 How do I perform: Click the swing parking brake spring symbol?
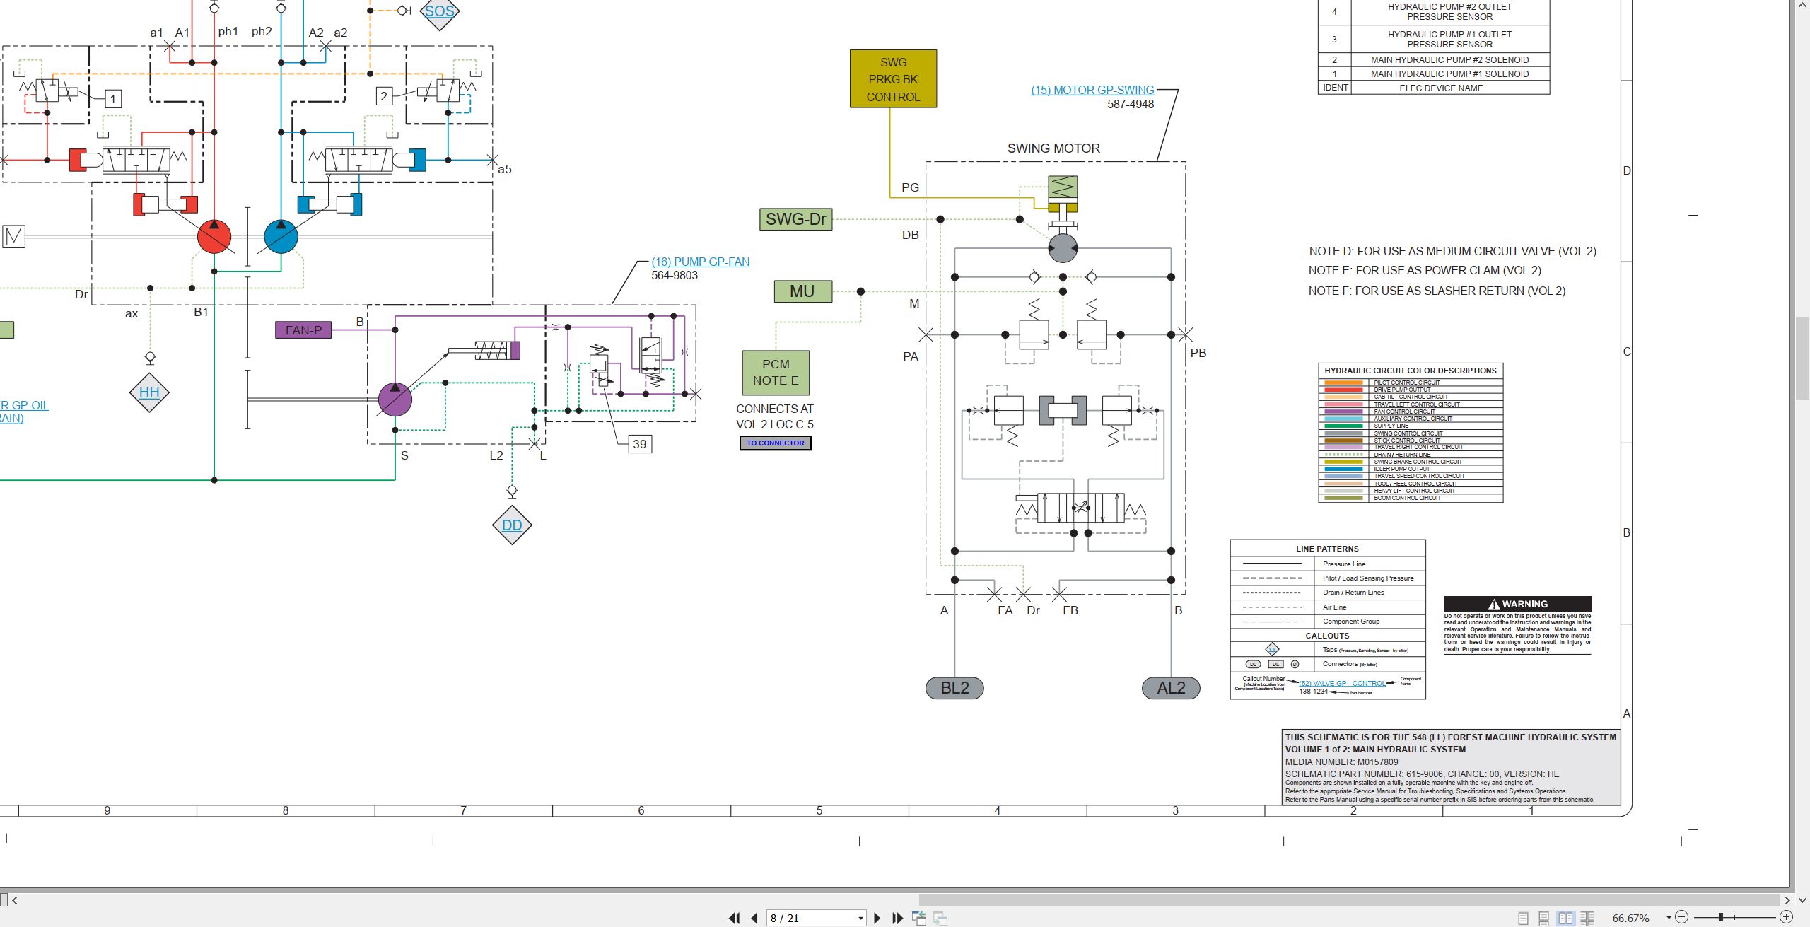click(x=1063, y=187)
